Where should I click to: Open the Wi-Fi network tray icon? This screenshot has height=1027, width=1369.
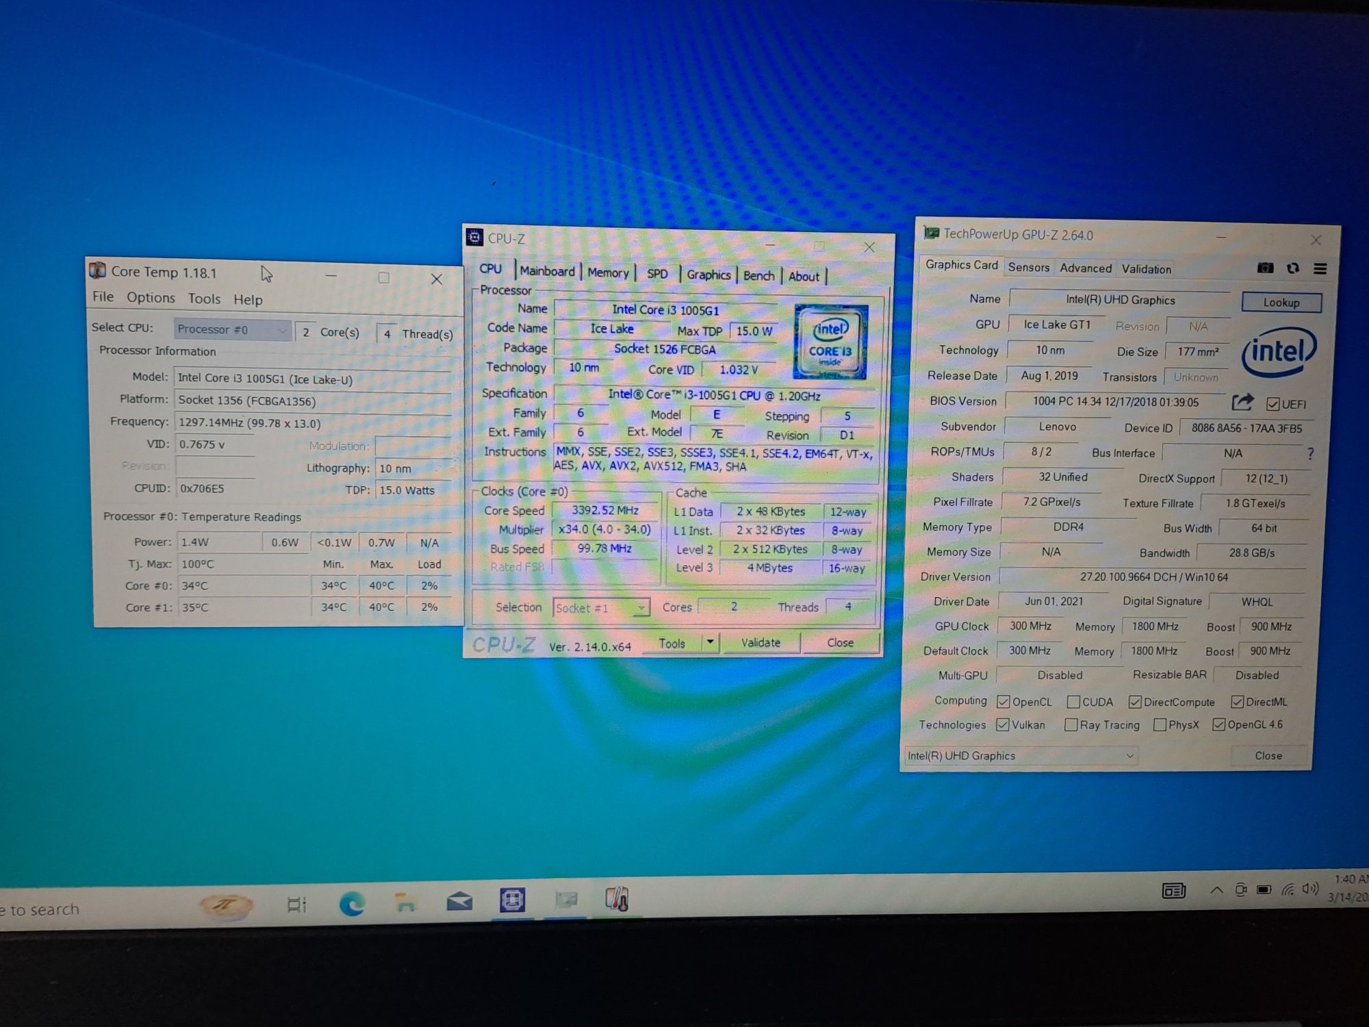click(x=1288, y=889)
